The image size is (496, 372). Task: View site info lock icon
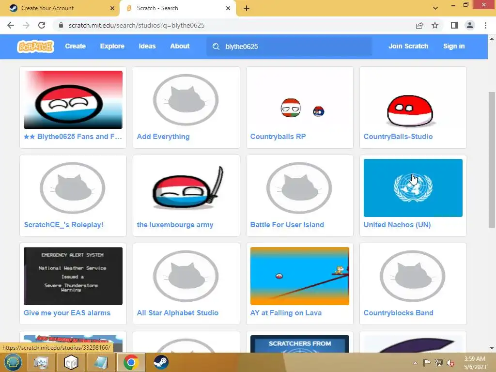pyautogui.click(x=61, y=25)
